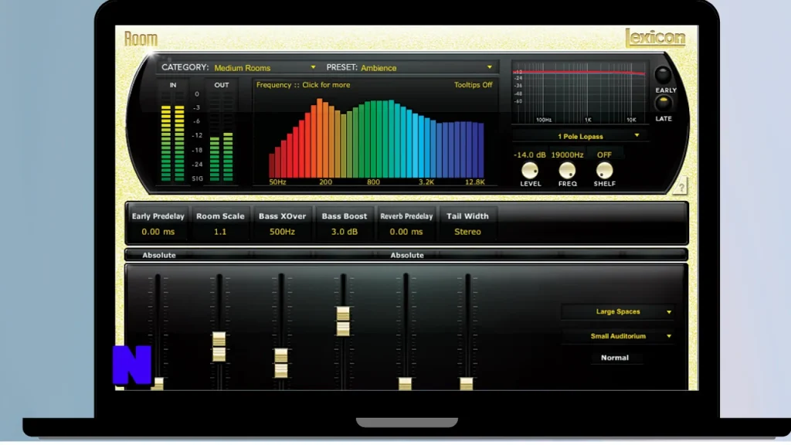Click the Lexicon logo

[655, 38]
